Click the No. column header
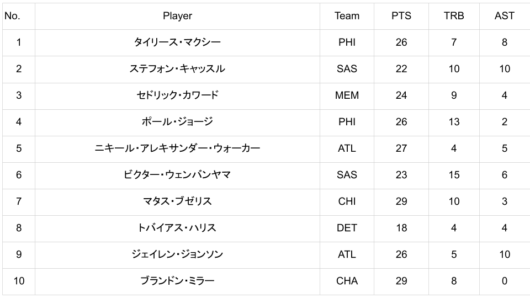530x298 pixels. [x=12, y=16]
